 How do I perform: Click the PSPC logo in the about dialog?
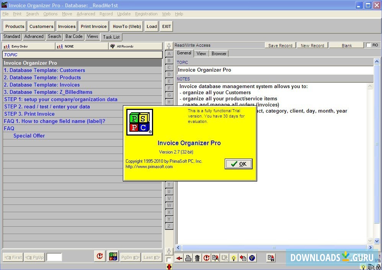pos(140,122)
